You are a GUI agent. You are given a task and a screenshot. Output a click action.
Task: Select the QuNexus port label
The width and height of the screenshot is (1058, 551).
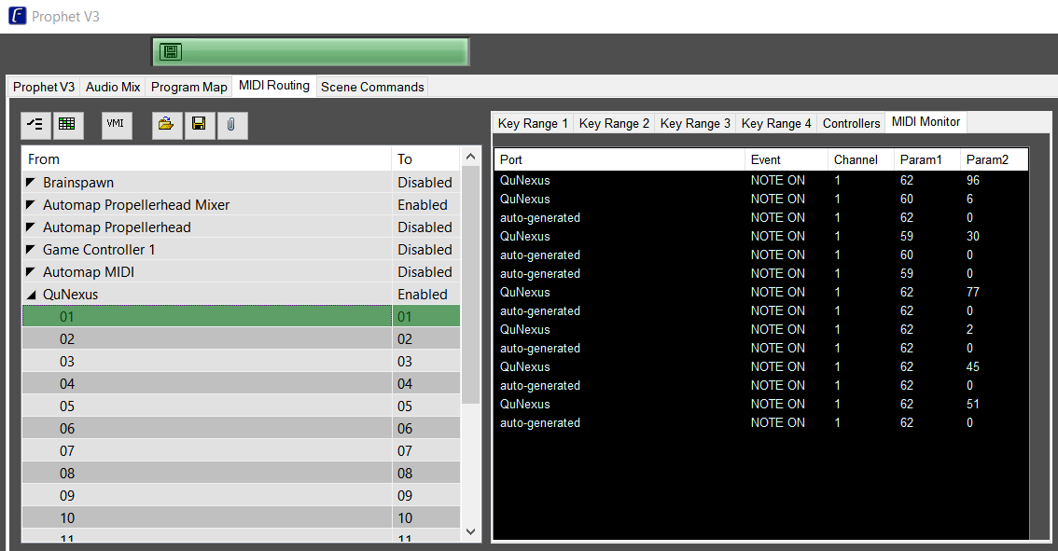click(x=71, y=294)
